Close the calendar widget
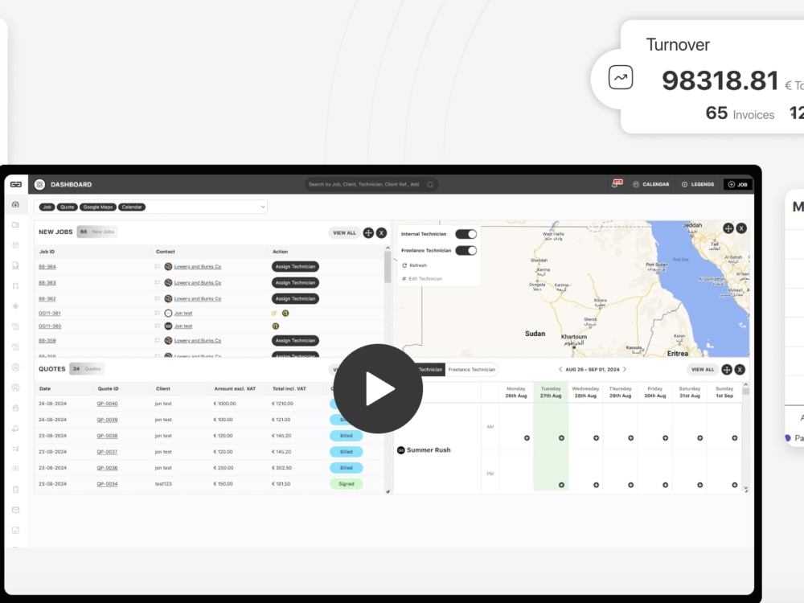Viewport: 804px width, 603px height. coord(740,370)
